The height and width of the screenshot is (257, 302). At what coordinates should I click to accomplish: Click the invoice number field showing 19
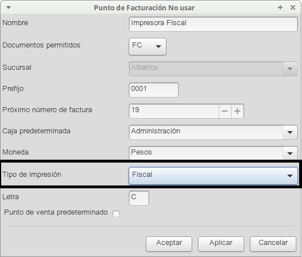pos(174,111)
